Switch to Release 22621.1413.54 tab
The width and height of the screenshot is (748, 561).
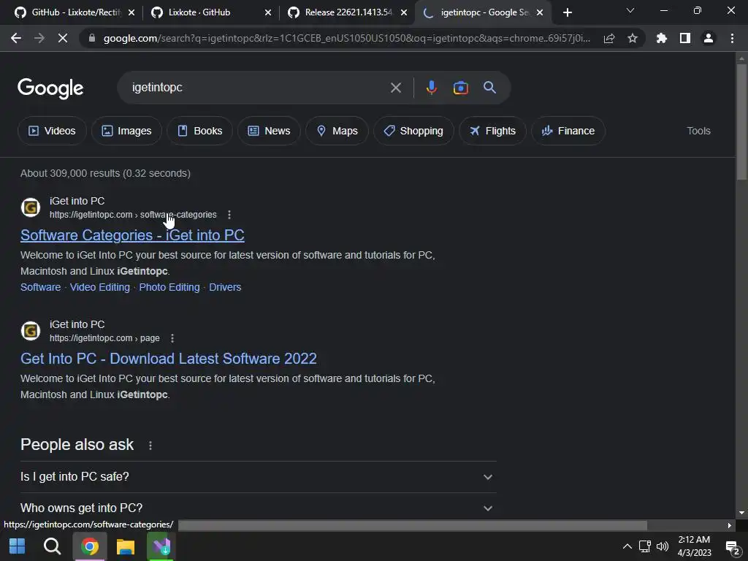(x=343, y=12)
